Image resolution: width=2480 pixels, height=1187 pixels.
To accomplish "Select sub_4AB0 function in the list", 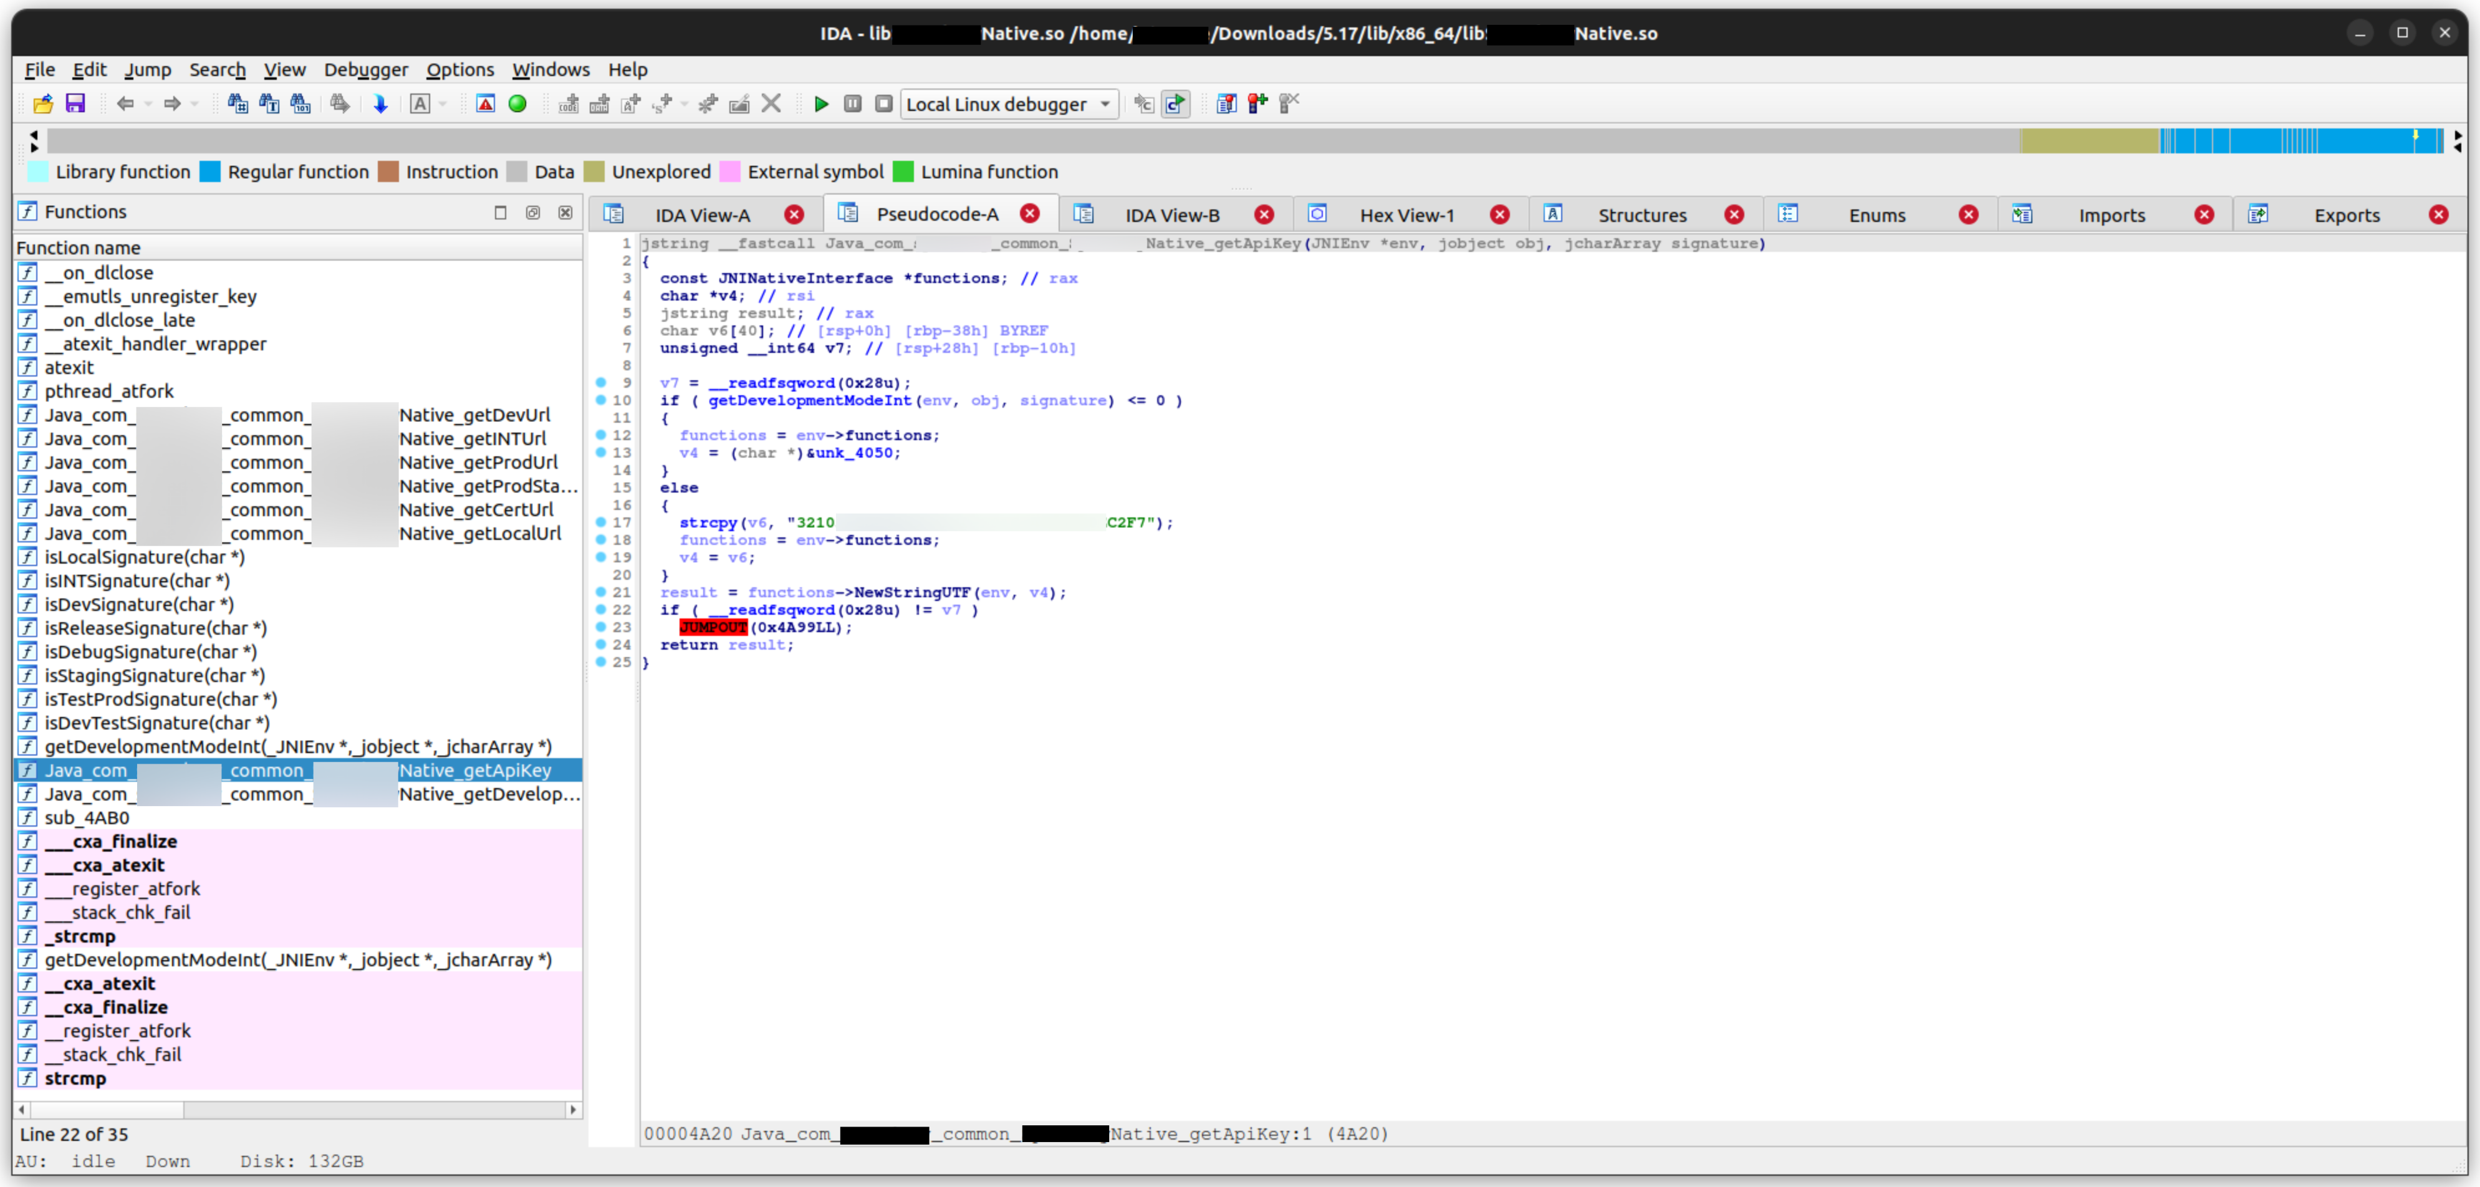I will click(x=87, y=817).
